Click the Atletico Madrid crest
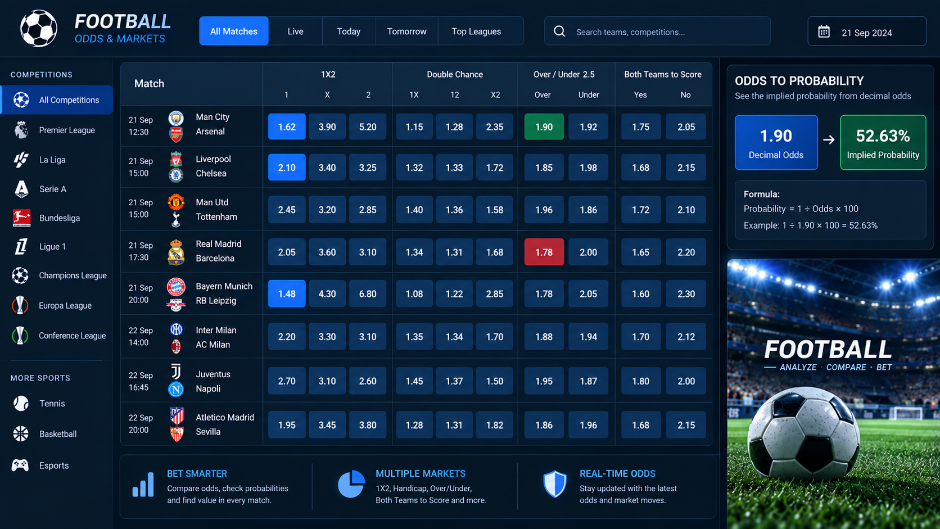This screenshot has height=529, width=940. [177, 416]
